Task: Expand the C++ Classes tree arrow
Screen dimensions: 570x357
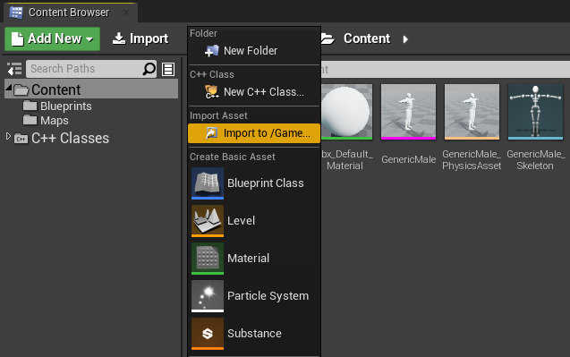Action: [x=8, y=136]
